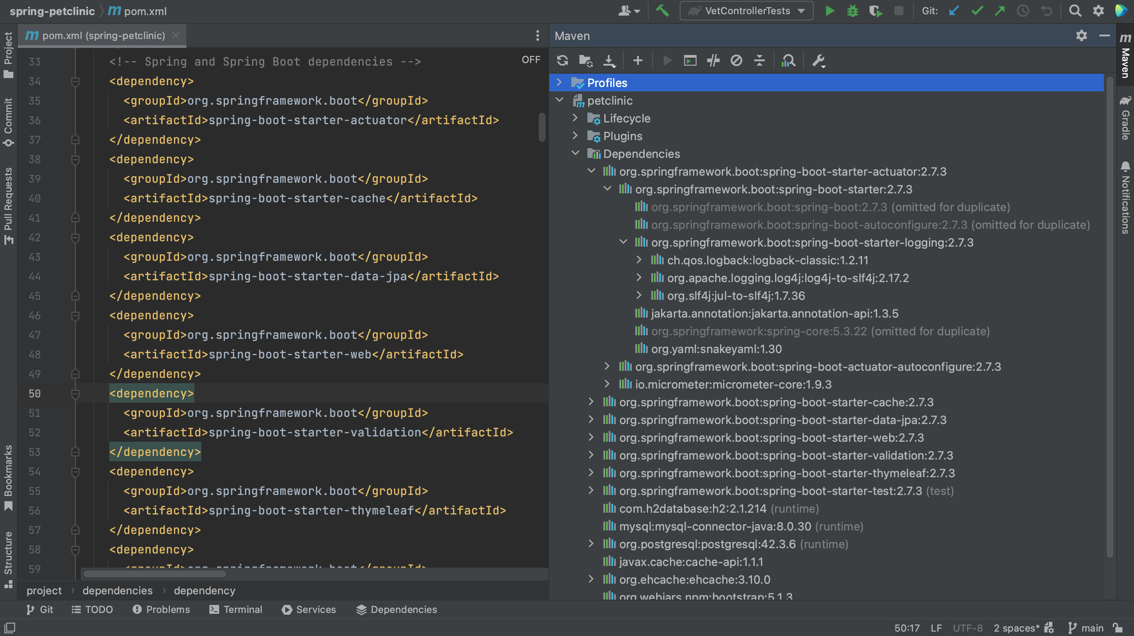The height and width of the screenshot is (636, 1134).
Task: Open Maven settings with the wrench icon
Action: point(819,60)
